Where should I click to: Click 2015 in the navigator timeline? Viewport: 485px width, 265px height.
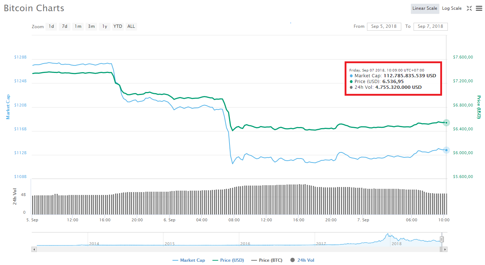coord(170,244)
